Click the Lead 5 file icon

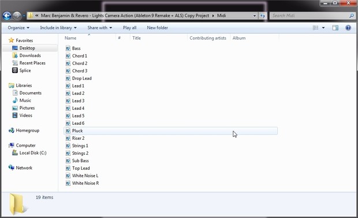(x=68, y=116)
